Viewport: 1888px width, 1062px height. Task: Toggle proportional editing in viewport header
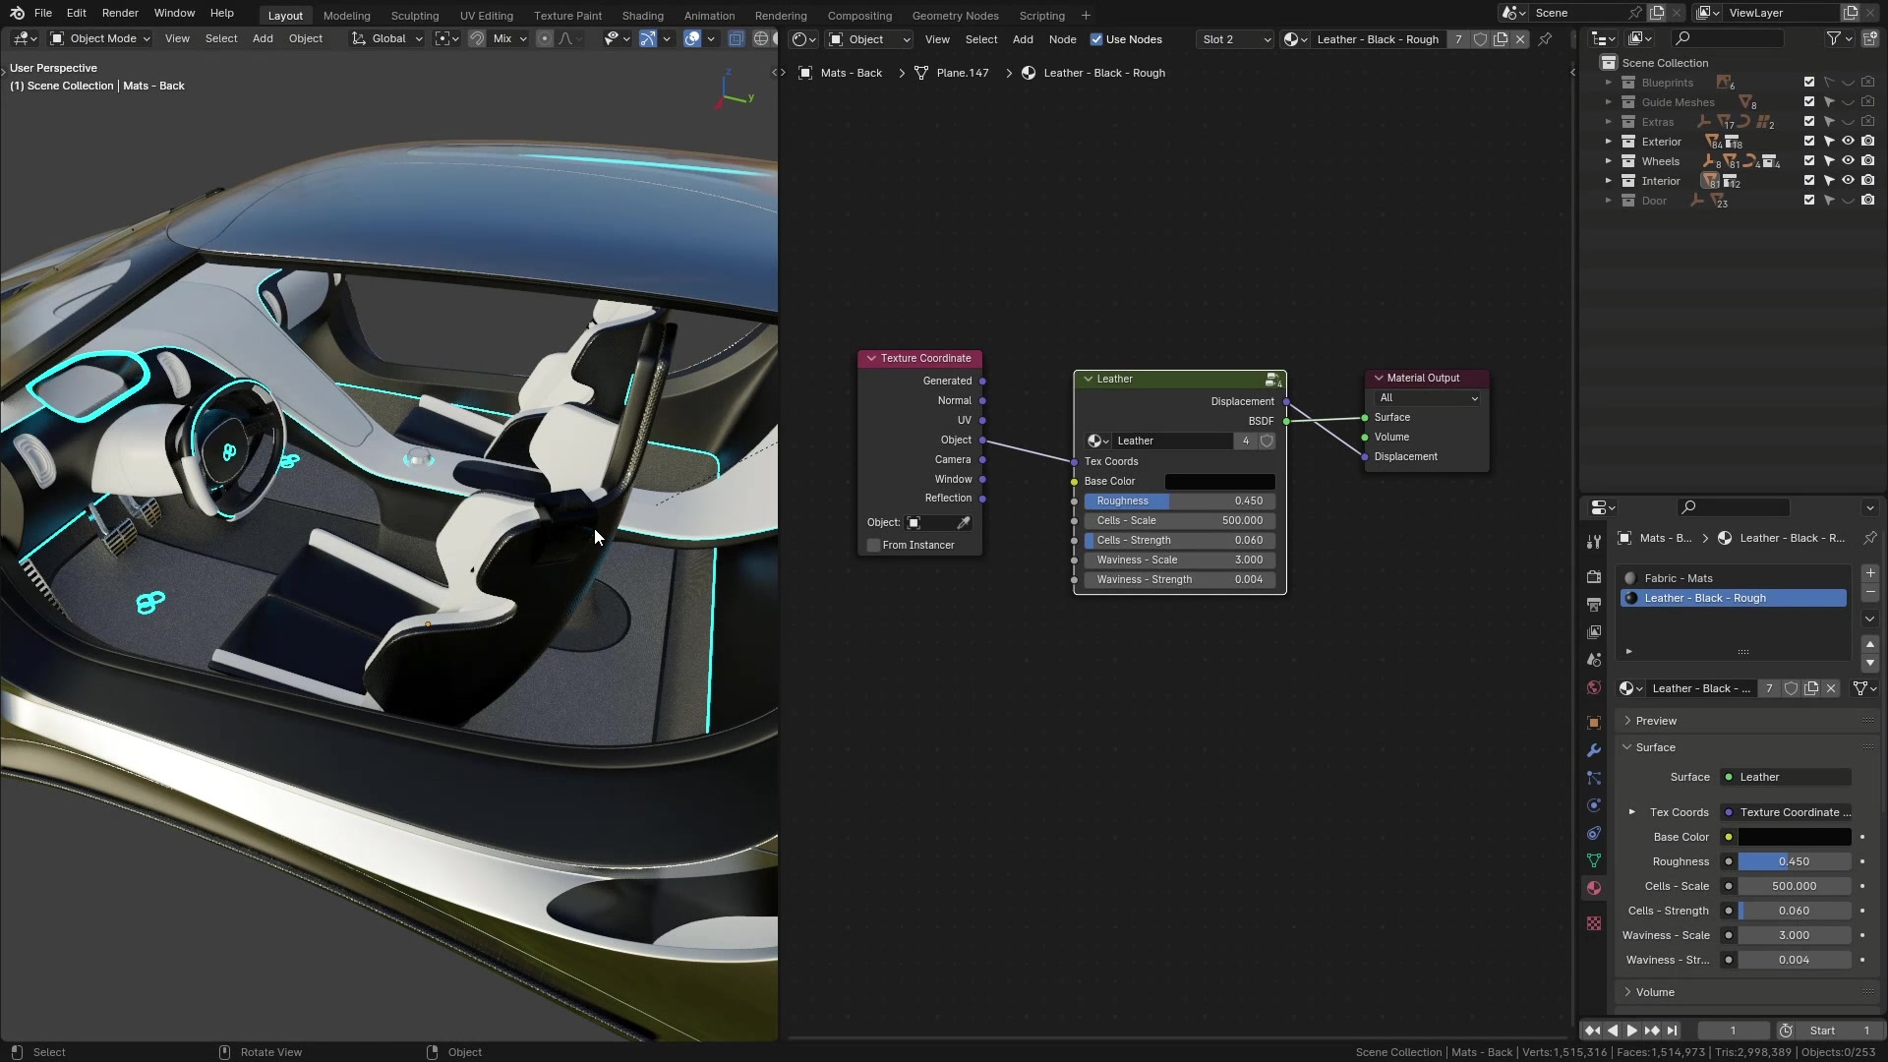coord(545,38)
